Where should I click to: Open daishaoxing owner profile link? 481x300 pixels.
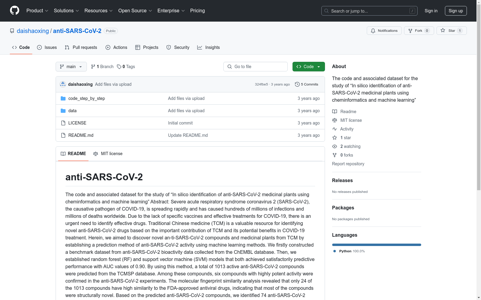coord(33,31)
